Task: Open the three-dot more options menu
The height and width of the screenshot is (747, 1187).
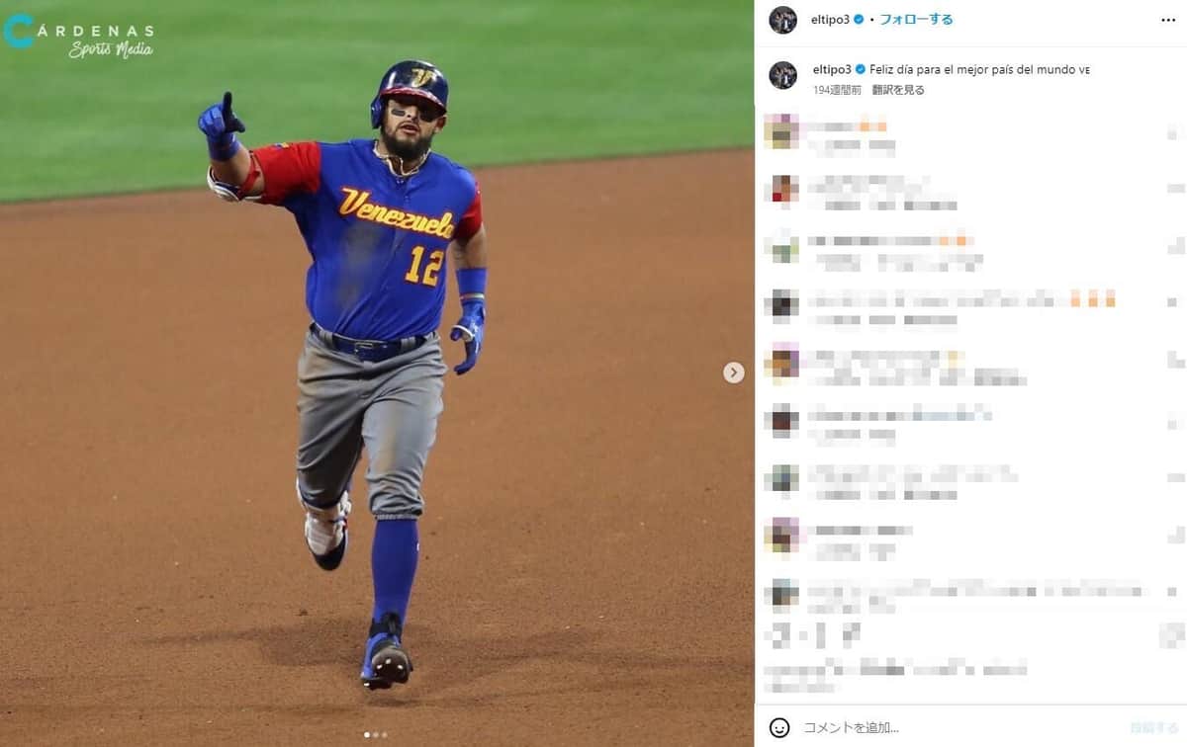Action: point(1168,20)
